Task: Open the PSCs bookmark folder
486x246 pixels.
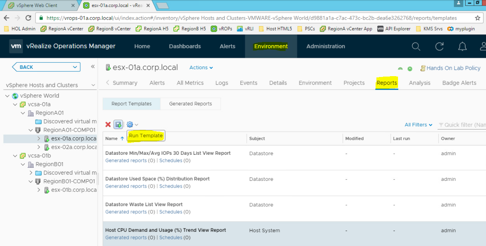Action: [x=306, y=29]
